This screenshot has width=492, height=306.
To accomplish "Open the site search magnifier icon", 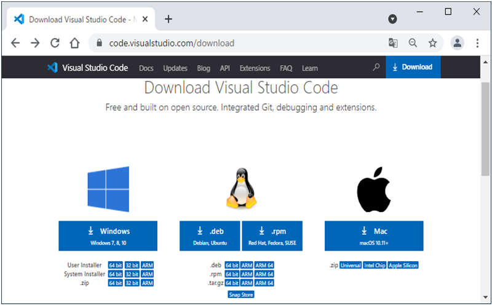I will [376, 68].
